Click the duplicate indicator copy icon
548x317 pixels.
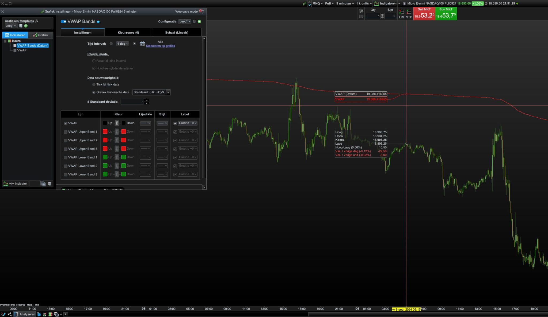pos(43,184)
